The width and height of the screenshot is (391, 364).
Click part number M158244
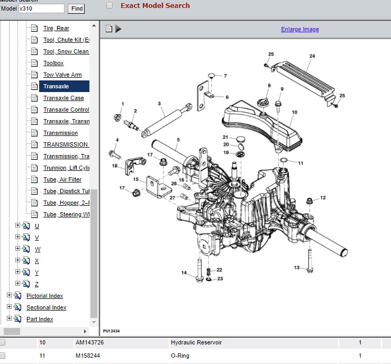pos(88,356)
